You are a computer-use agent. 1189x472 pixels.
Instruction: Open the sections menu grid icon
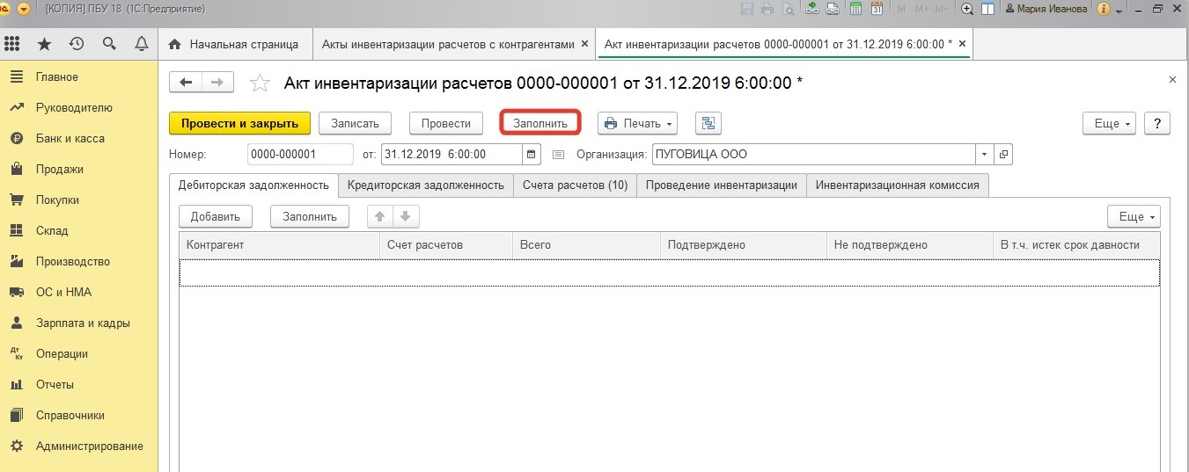12,44
